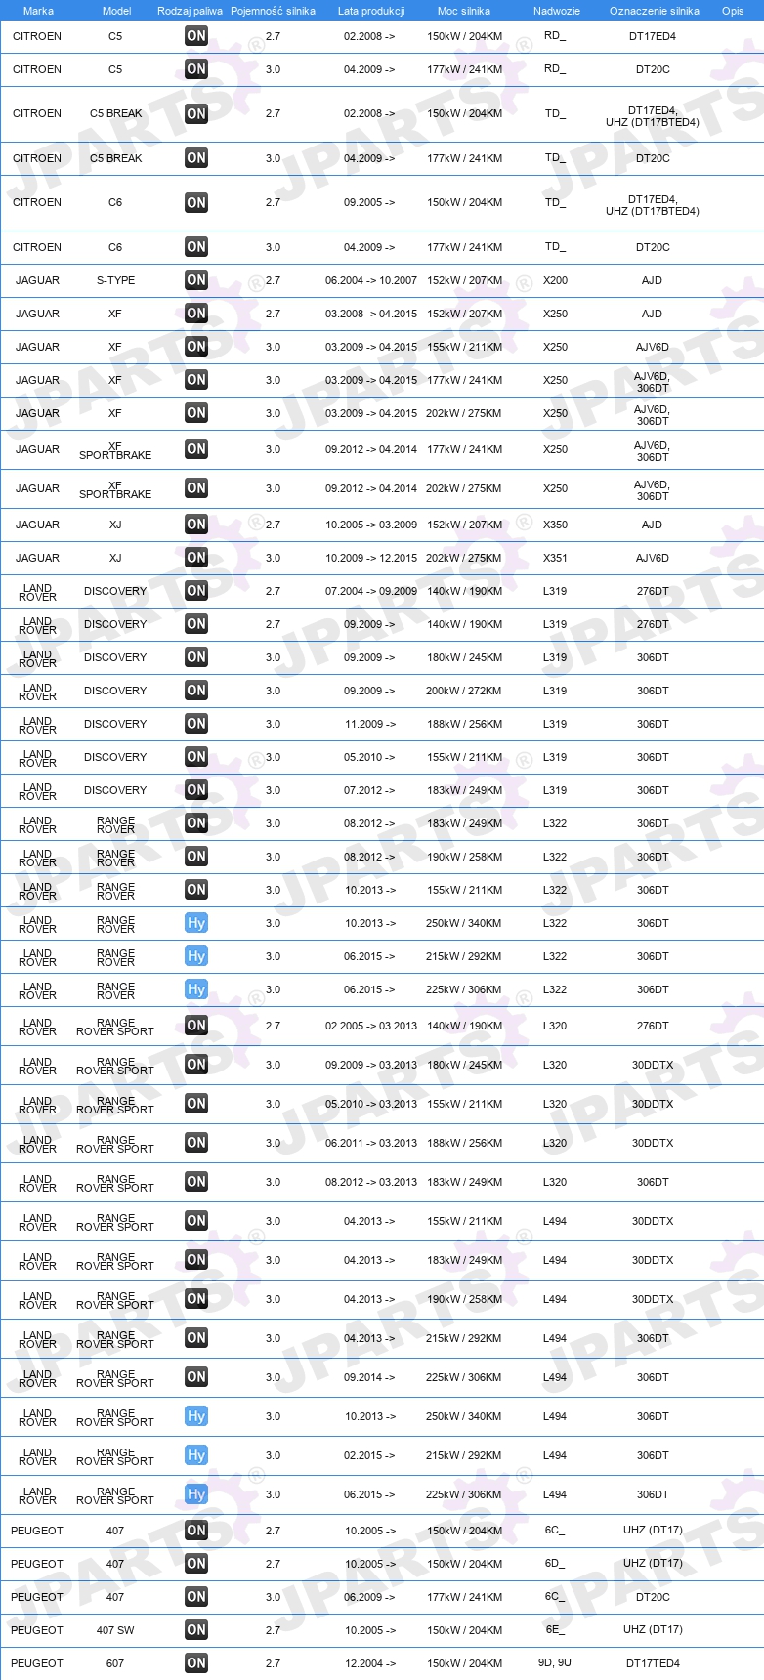This screenshot has width=764, height=1680.
Task: Click the Nadwozie column header
Action: coord(557,11)
